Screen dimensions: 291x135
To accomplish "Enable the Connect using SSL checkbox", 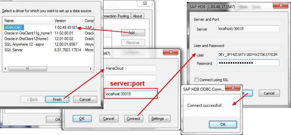I will pos(196,79).
